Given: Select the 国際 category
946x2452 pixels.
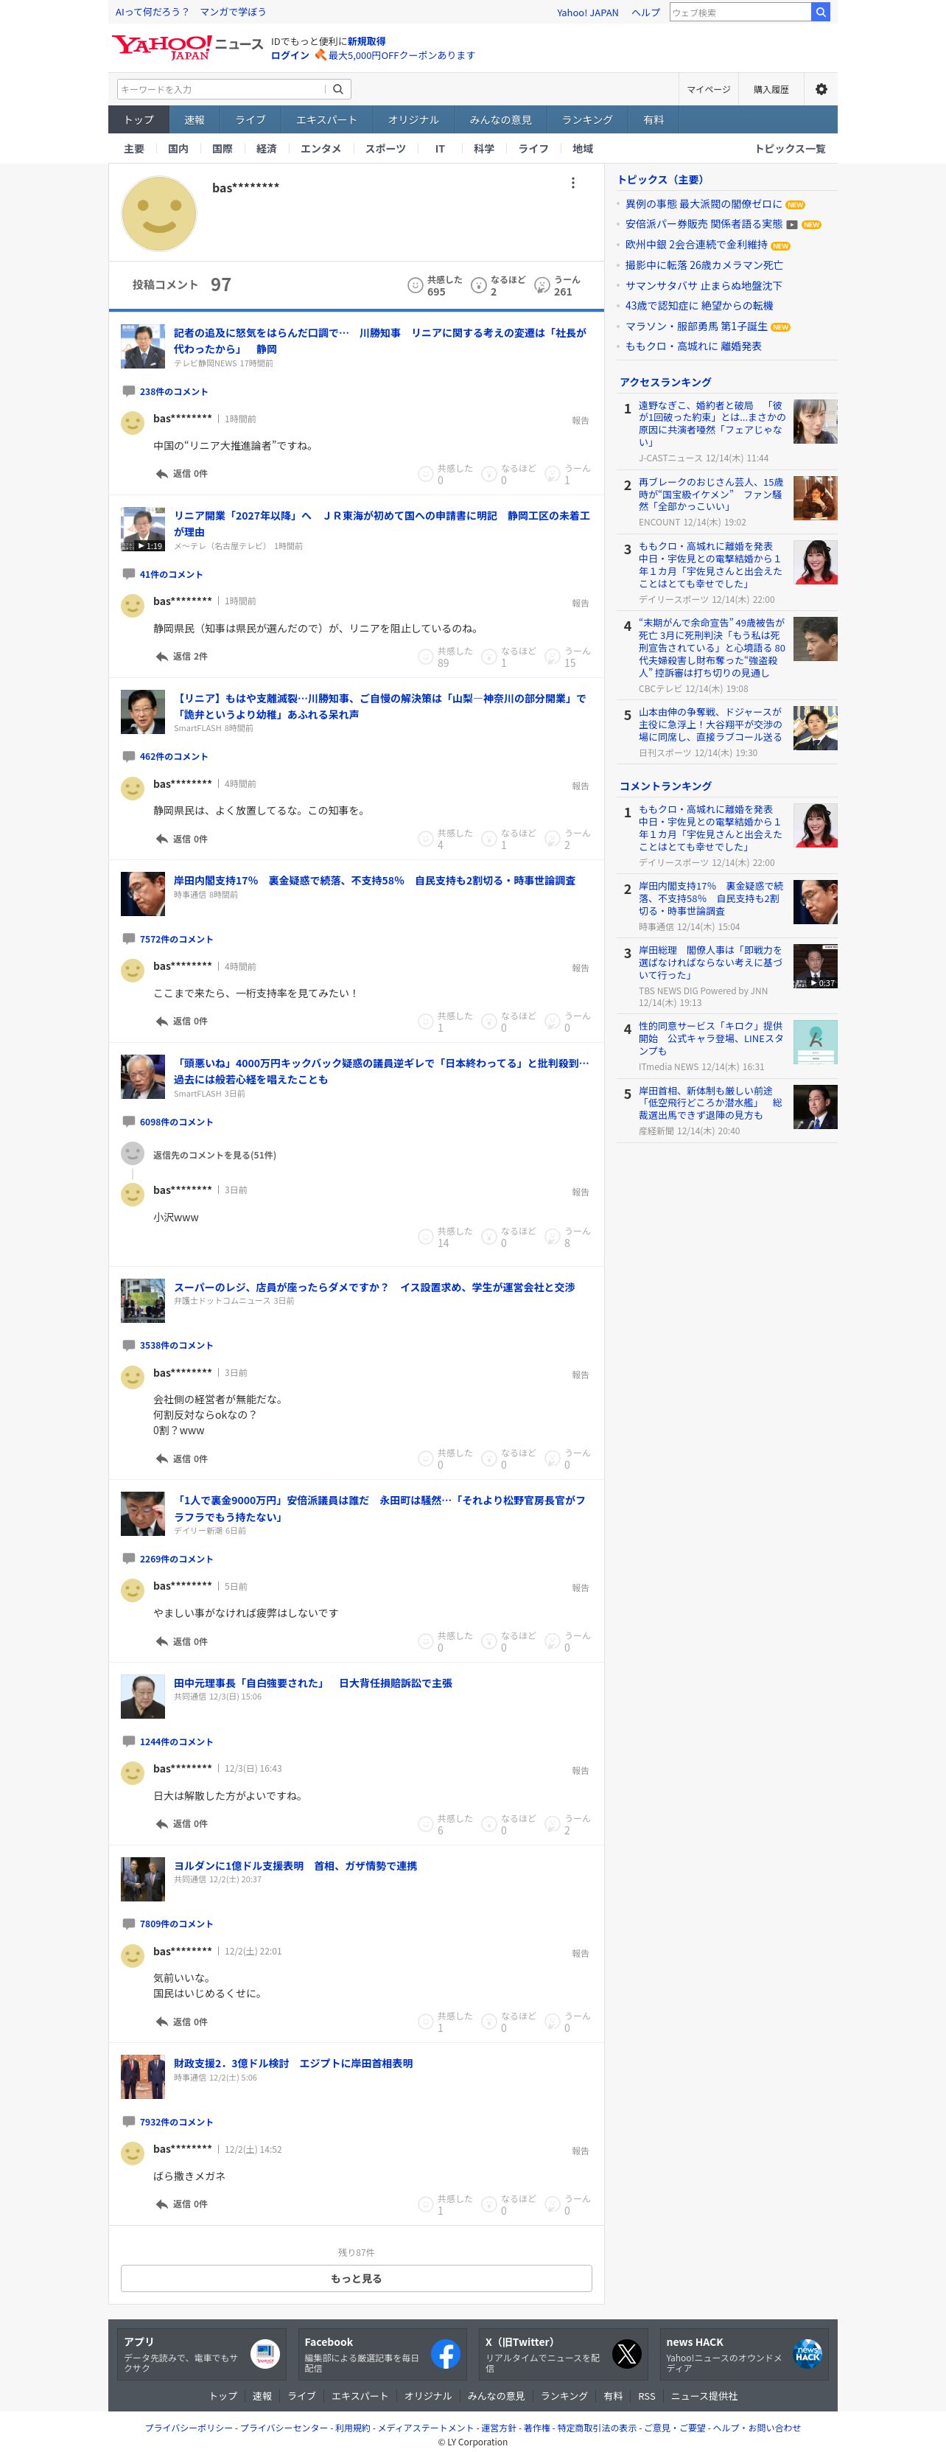Looking at the screenshot, I should 223,148.
